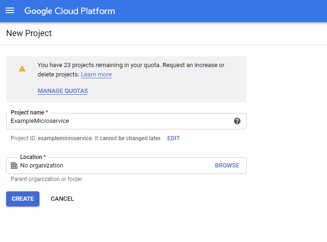Cancel the new project creation
The height and width of the screenshot is (242, 327).
click(62, 199)
